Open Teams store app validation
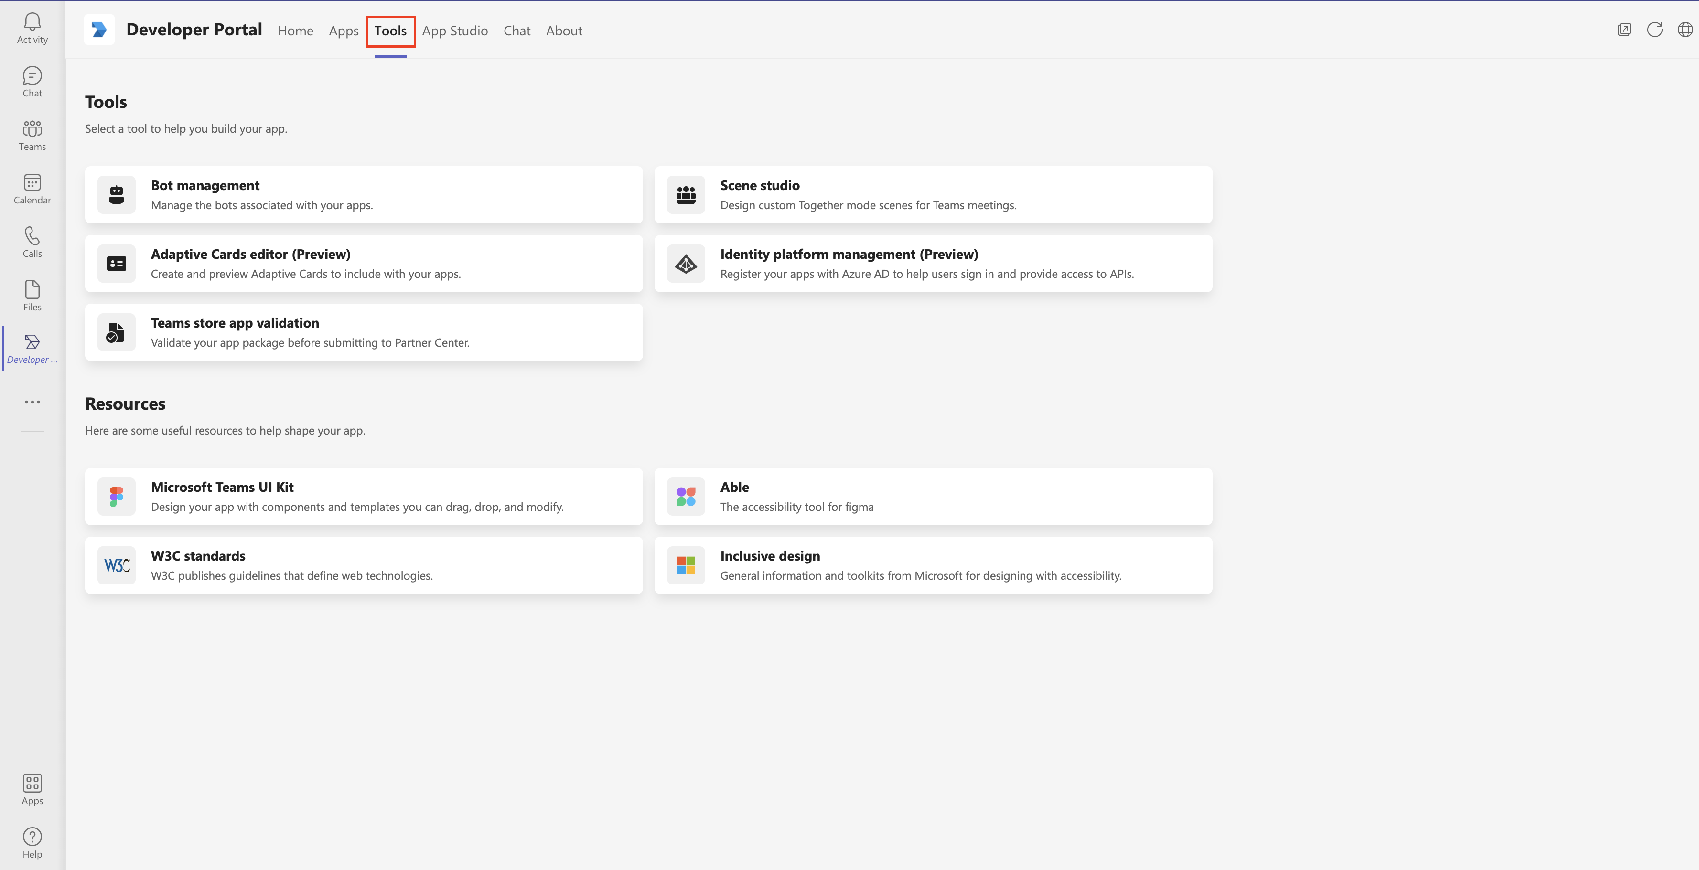Image resolution: width=1699 pixels, height=870 pixels. point(235,322)
